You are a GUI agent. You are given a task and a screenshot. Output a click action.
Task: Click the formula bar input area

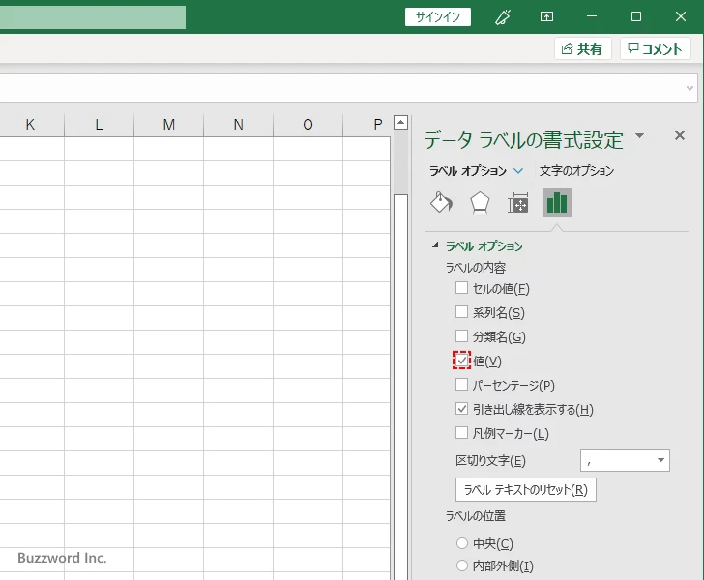[x=341, y=88]
